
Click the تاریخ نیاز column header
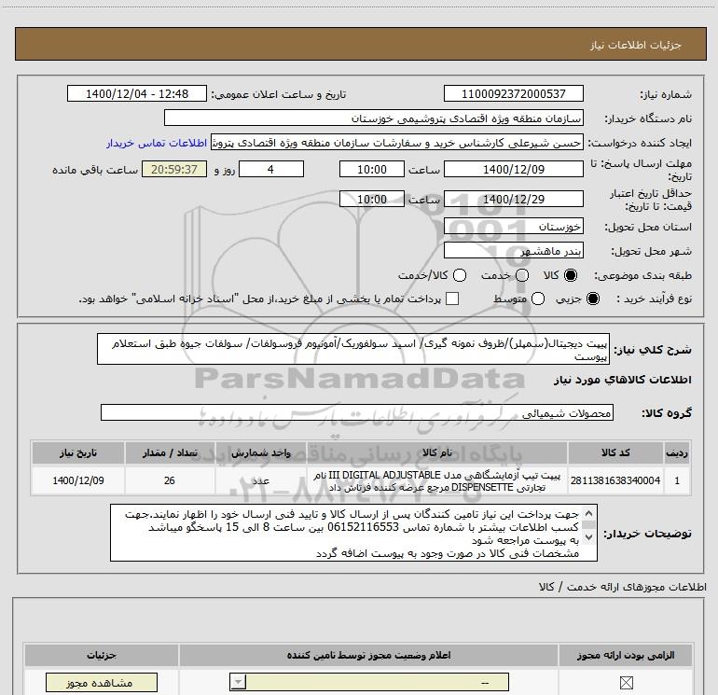pyautogui.click(x=77, y=452)
